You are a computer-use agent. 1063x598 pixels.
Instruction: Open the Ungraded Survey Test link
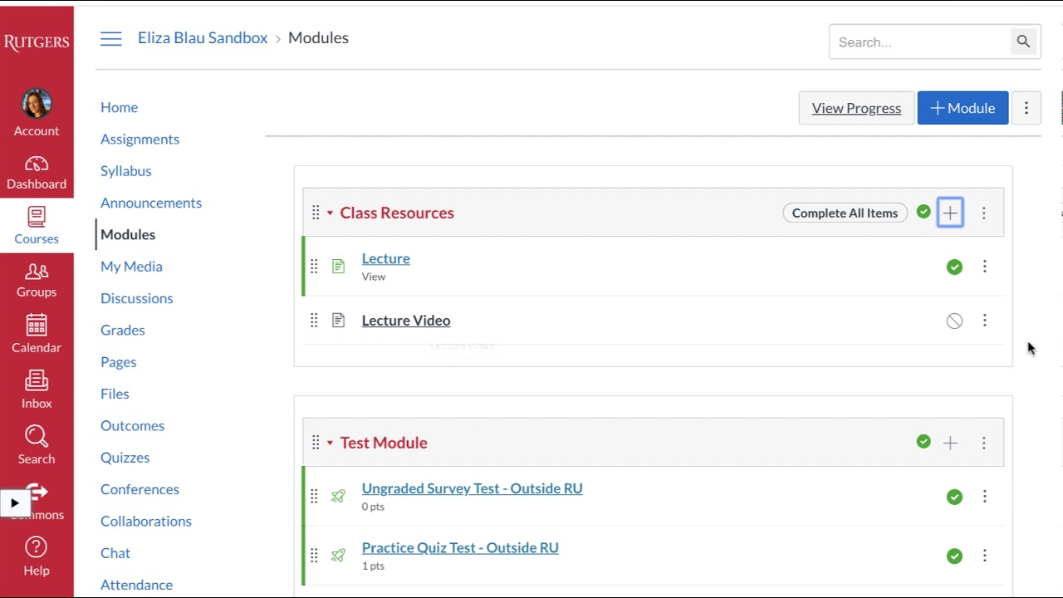coord(472,488)
